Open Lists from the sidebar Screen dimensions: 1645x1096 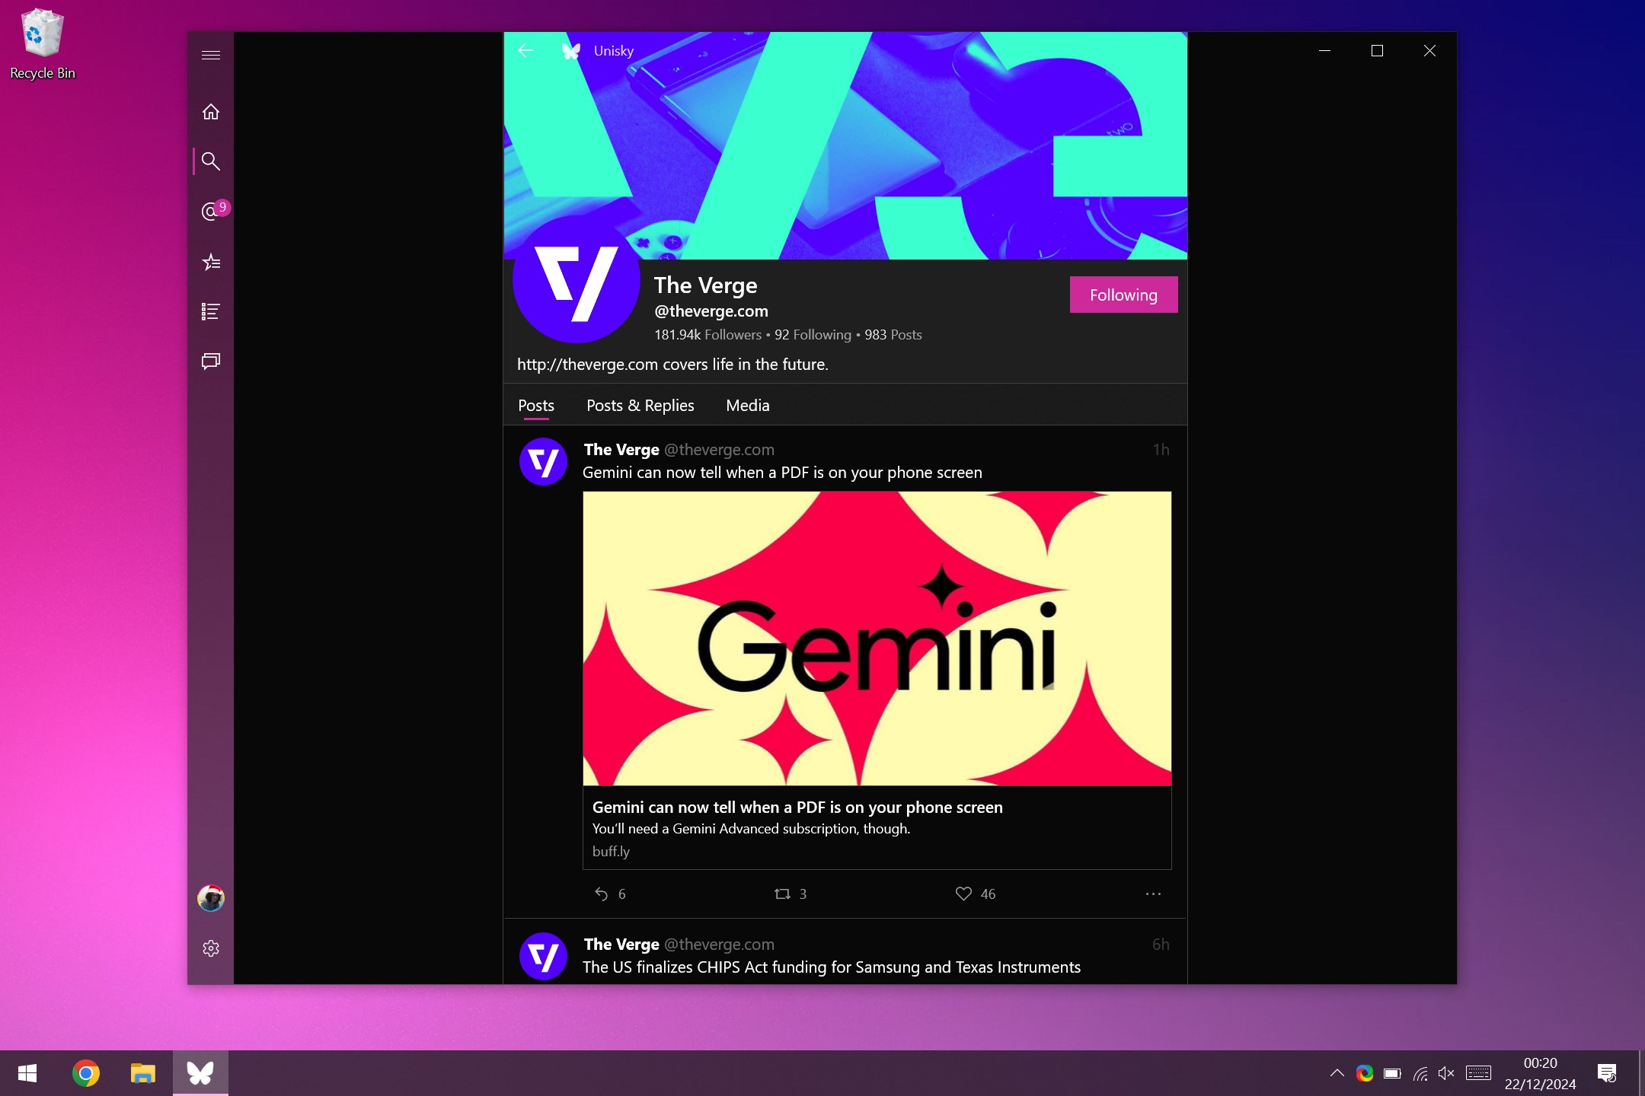[x=211, y=311]
